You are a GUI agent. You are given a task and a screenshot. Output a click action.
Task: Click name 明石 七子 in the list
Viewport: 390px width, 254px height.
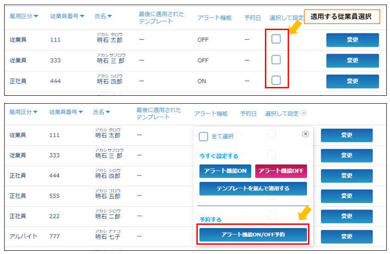(108, 237)
